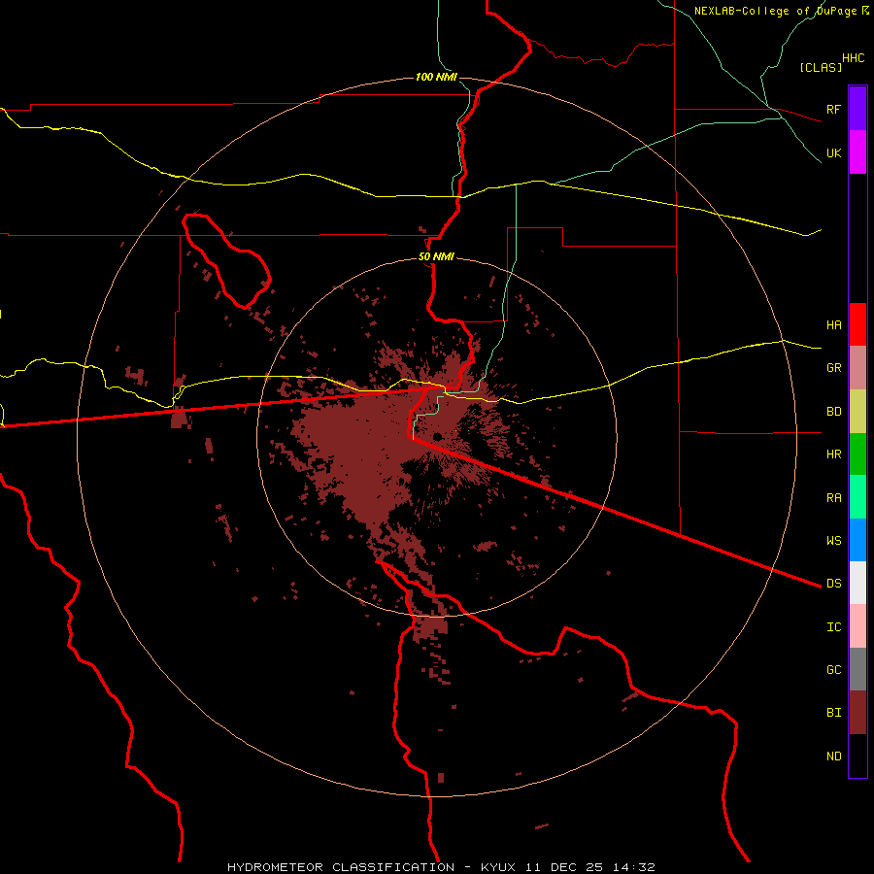Select the KYUX station identifier
This screenshot has height=874, width=874.
(x=498, y=867)
